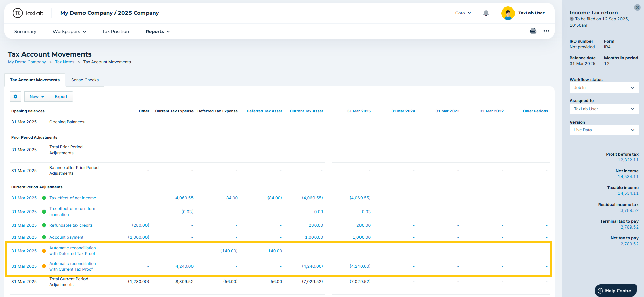Viewport: 644px width, 297px height.
Task: Click the clock icon beside filing date
Action: click(572, 19)
